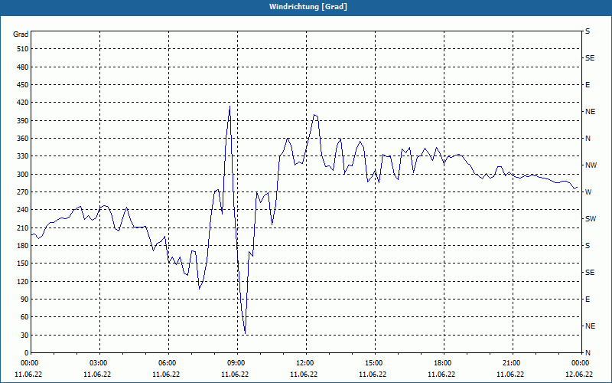The height and width of the screenshot is (383, 612).
Task: Click the 06:00 time axis label
Action: [168, 362]
